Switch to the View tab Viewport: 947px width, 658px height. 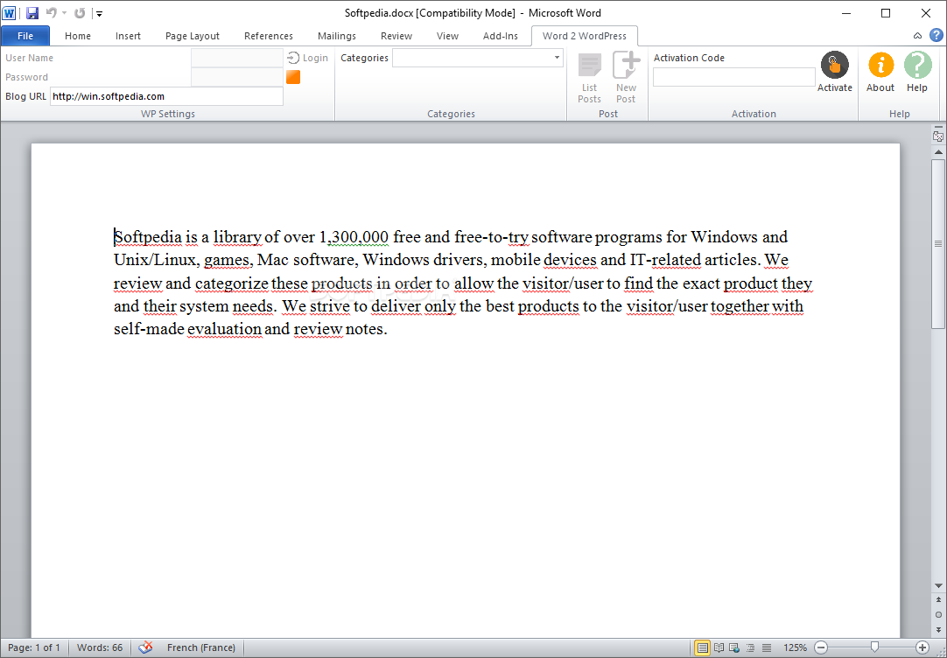coord(447,36)
